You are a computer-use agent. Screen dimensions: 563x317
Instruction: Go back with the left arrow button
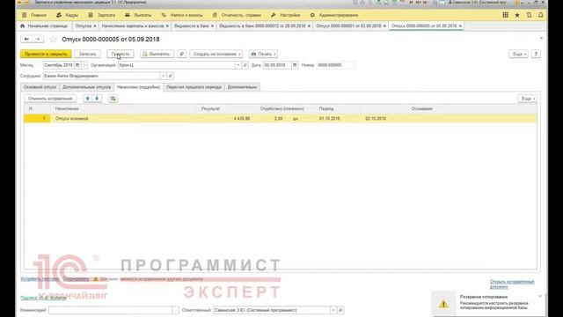coord(26,39)
